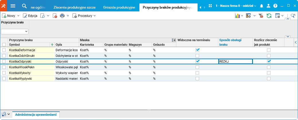
Task: Click the search list magnifier icon
Action: click(293, 16)
